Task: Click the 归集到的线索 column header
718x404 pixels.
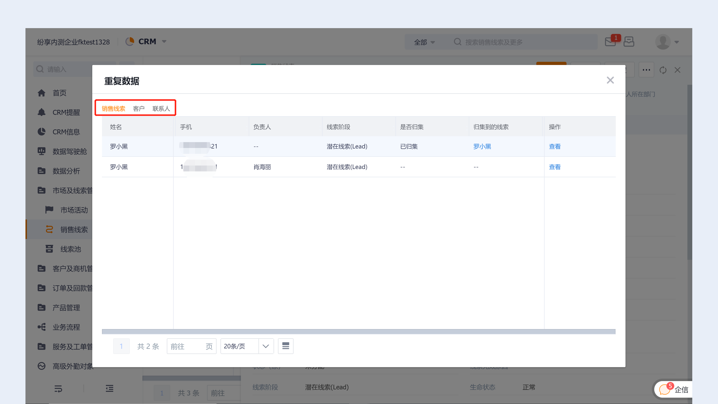Action: (491, 127)
